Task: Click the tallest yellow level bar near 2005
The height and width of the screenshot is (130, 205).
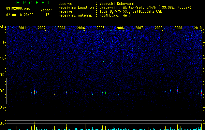Action: pos(102,126)
